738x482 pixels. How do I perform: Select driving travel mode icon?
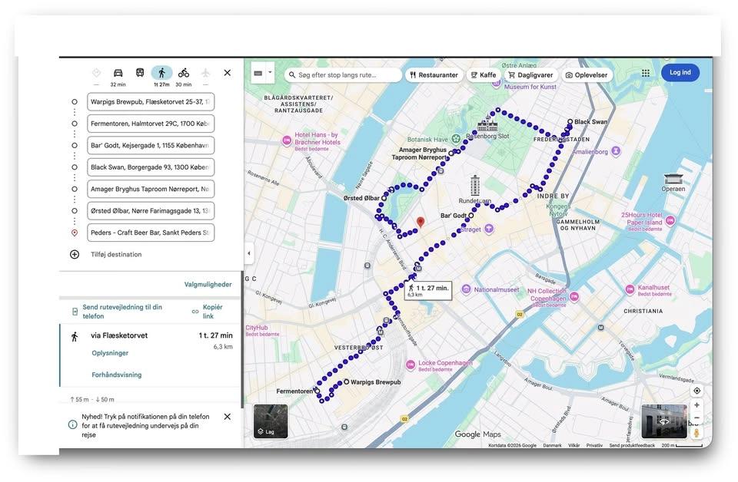coord(118,73)
